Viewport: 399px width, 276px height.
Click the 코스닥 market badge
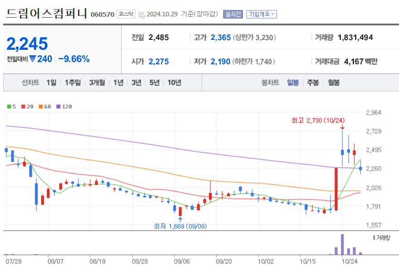pyautogui.click(x=126, y=14)
